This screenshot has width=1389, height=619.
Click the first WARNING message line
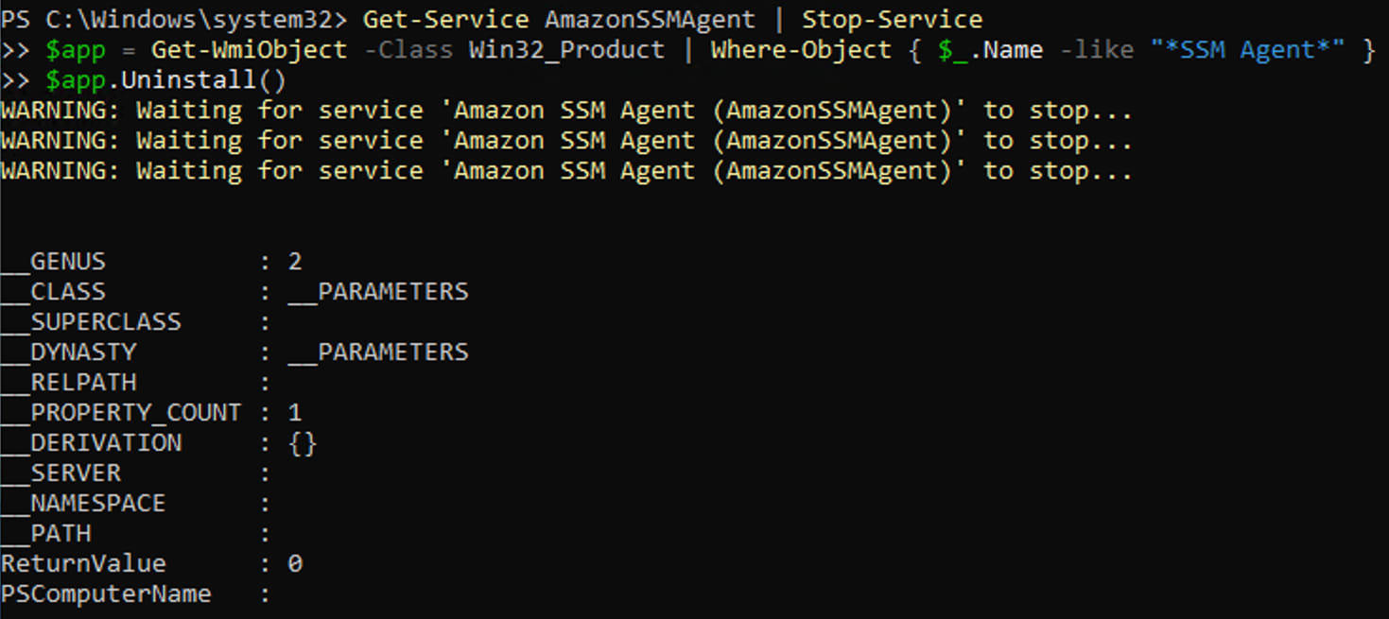click(566, 111)
